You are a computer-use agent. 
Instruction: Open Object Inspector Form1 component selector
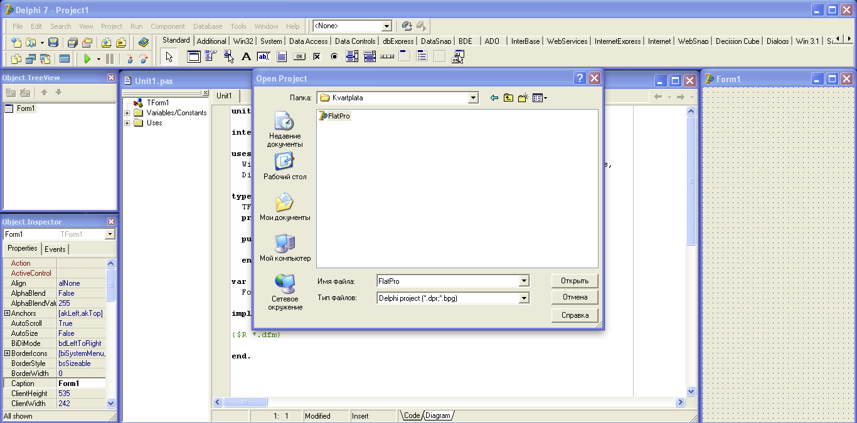tap(110, 234)
